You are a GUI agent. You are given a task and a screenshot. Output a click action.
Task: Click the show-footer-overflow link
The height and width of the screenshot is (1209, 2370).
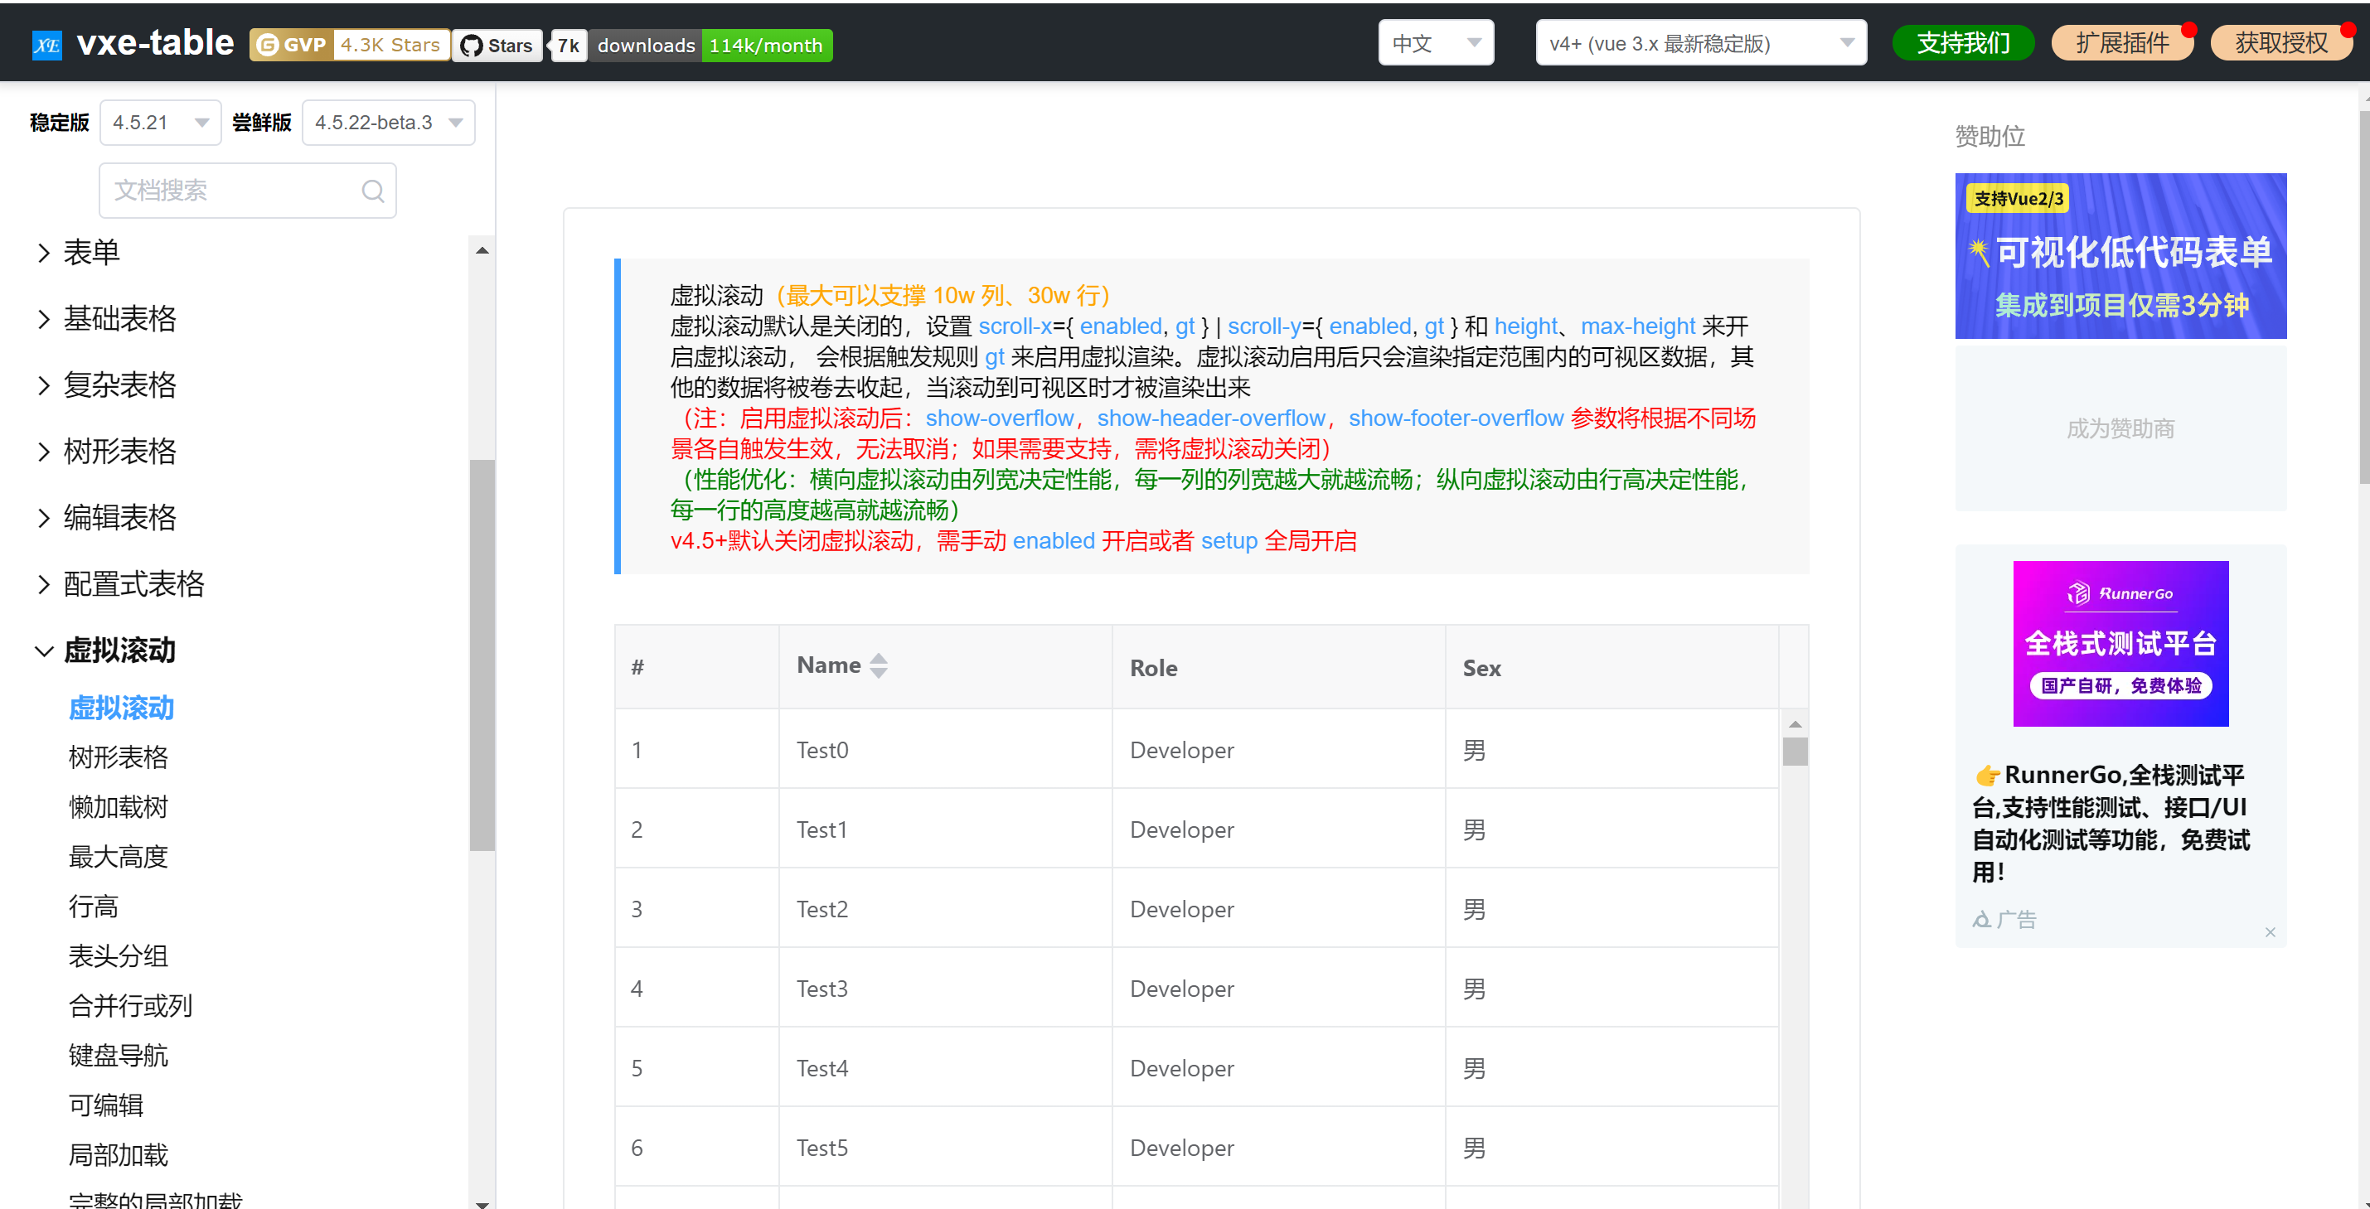1456,418
